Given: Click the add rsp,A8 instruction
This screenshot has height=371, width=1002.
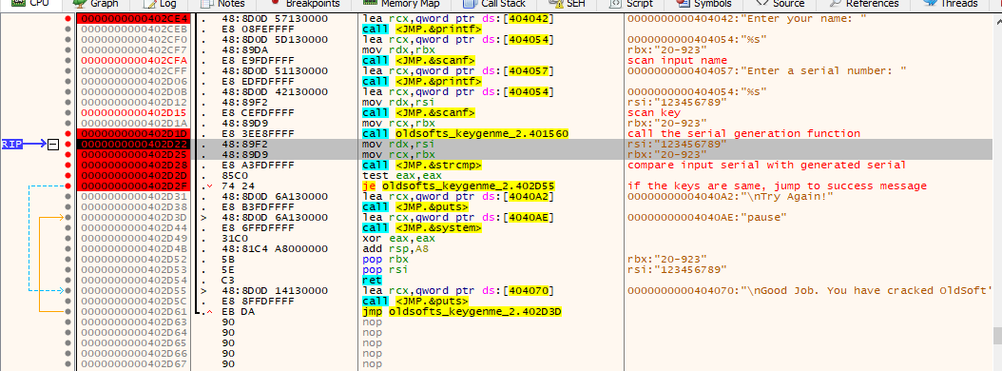Looking at the screenshot, I should [x=396, y=249].
